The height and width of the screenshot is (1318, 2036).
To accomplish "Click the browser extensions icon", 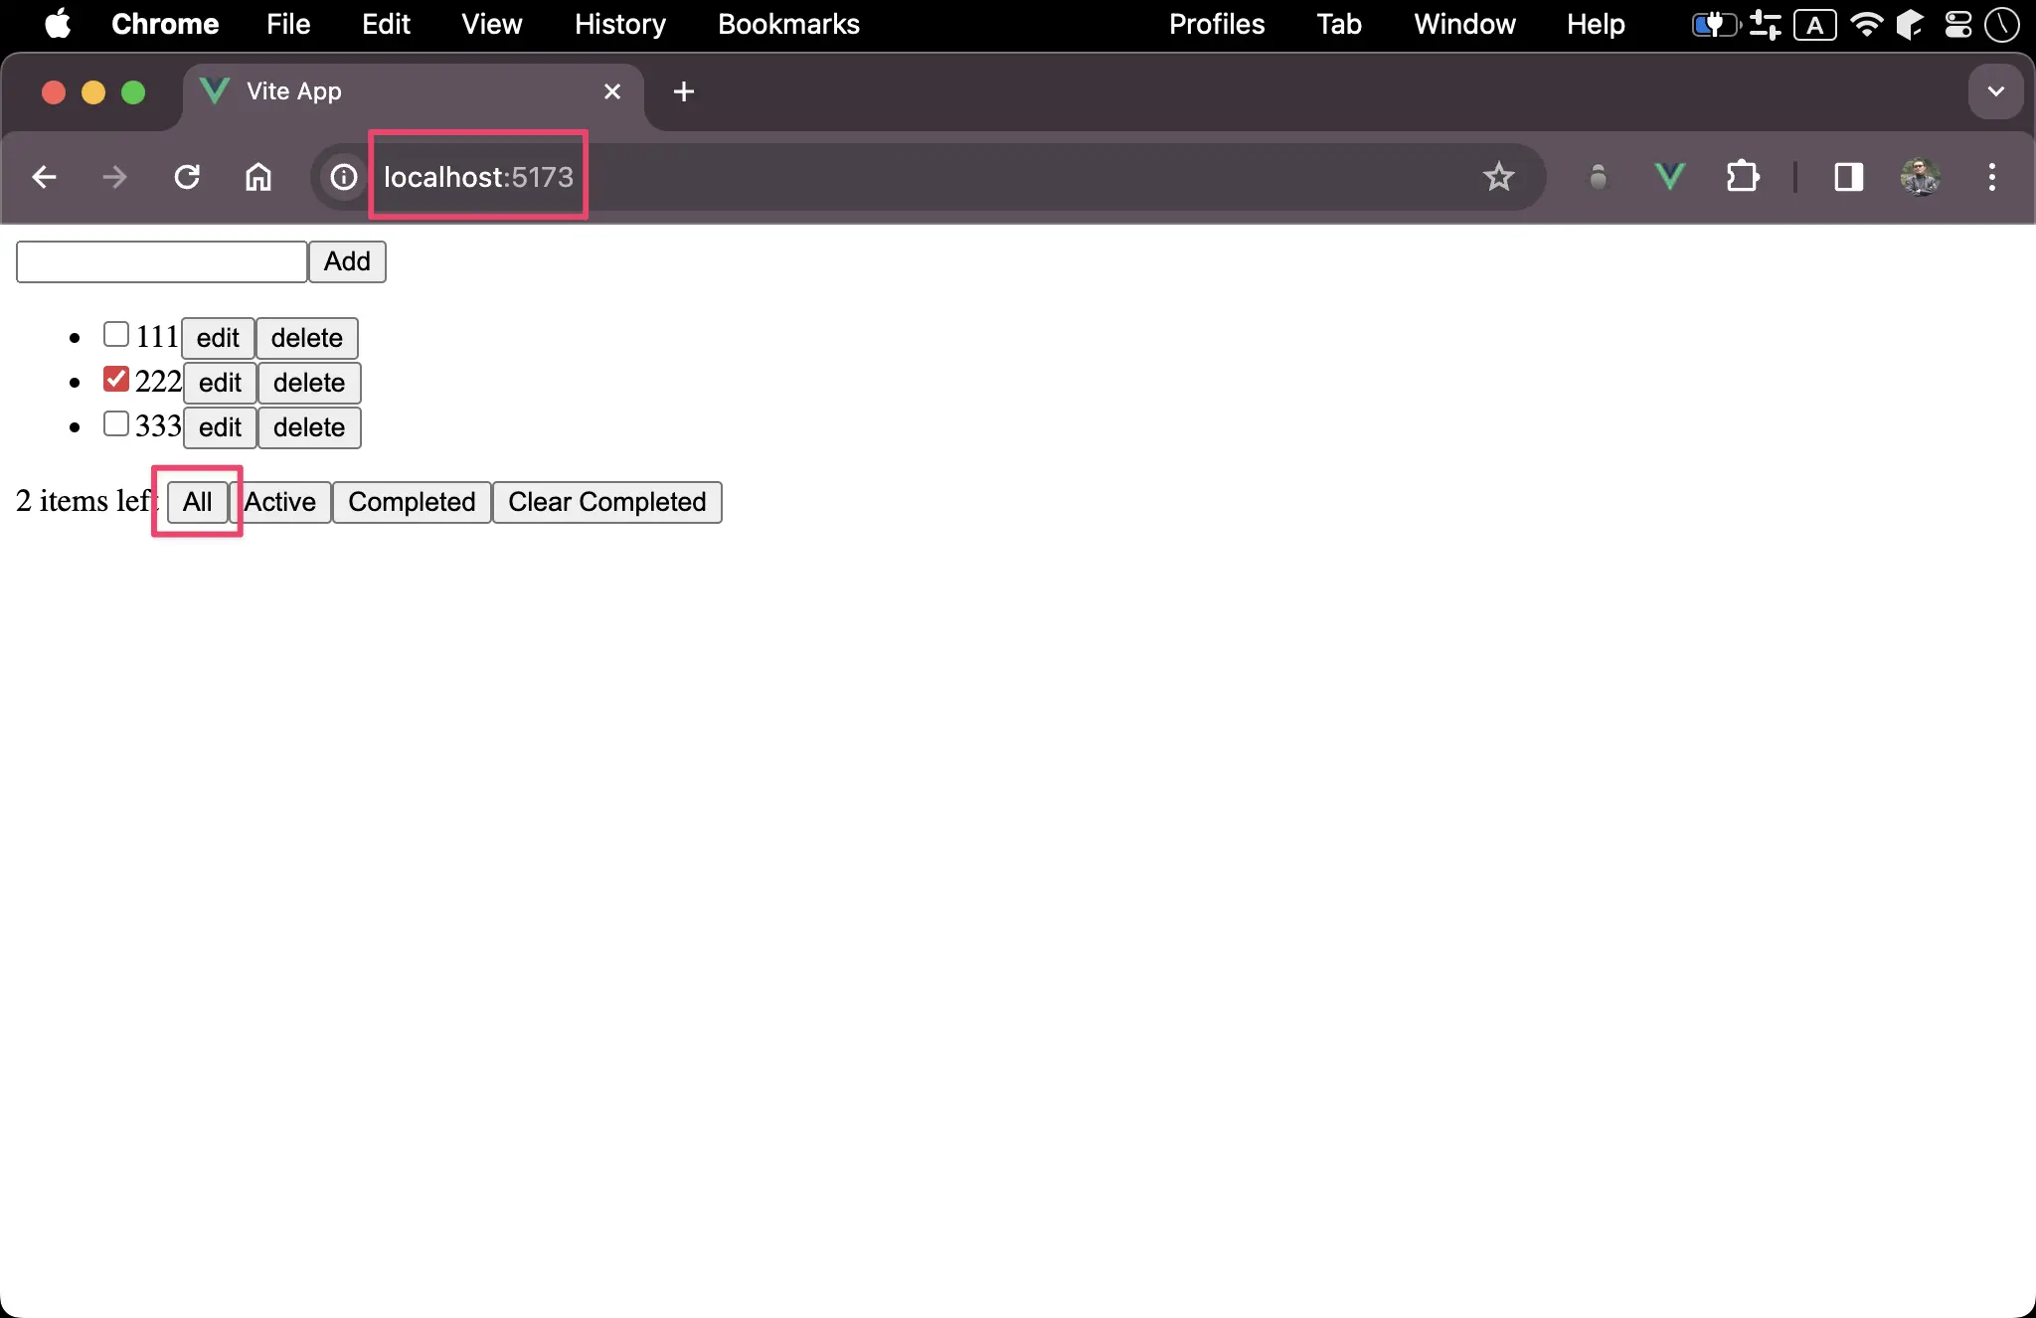I will [1747, 177].
